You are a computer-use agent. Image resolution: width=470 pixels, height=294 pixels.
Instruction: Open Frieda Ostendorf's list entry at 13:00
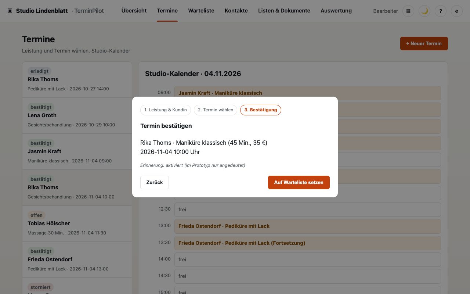(x=77, y=260)
